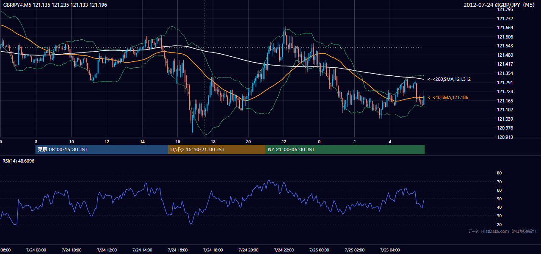541x254 pixels.
Task: Click RSI scale level 60
Action: click(499, 190)
